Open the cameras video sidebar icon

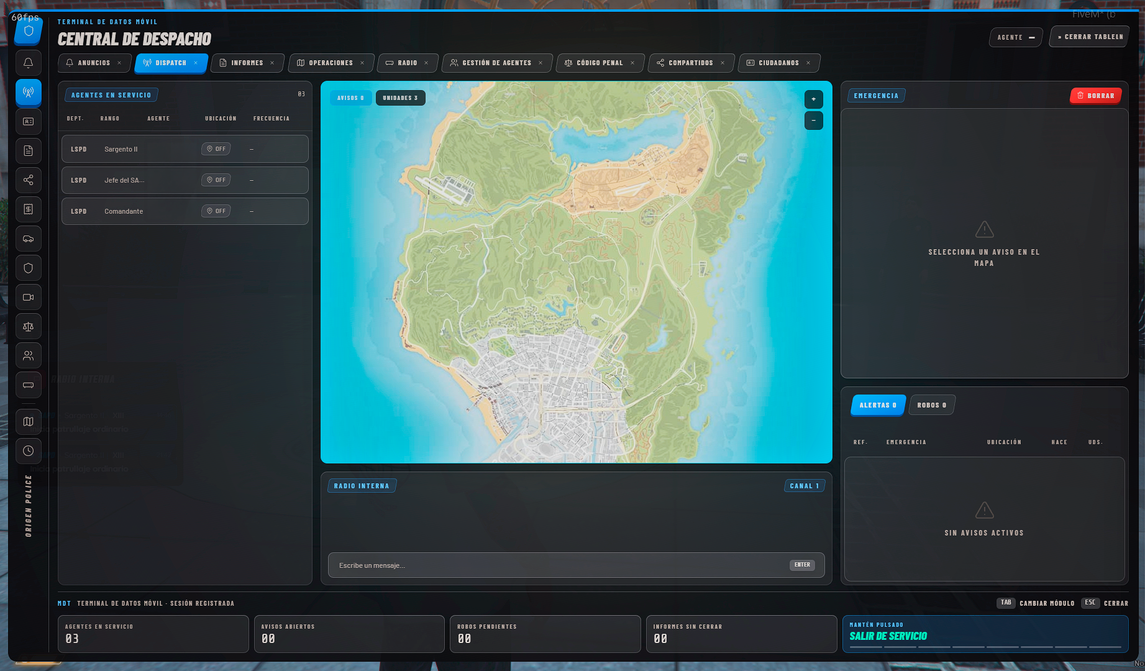point(28,297)
